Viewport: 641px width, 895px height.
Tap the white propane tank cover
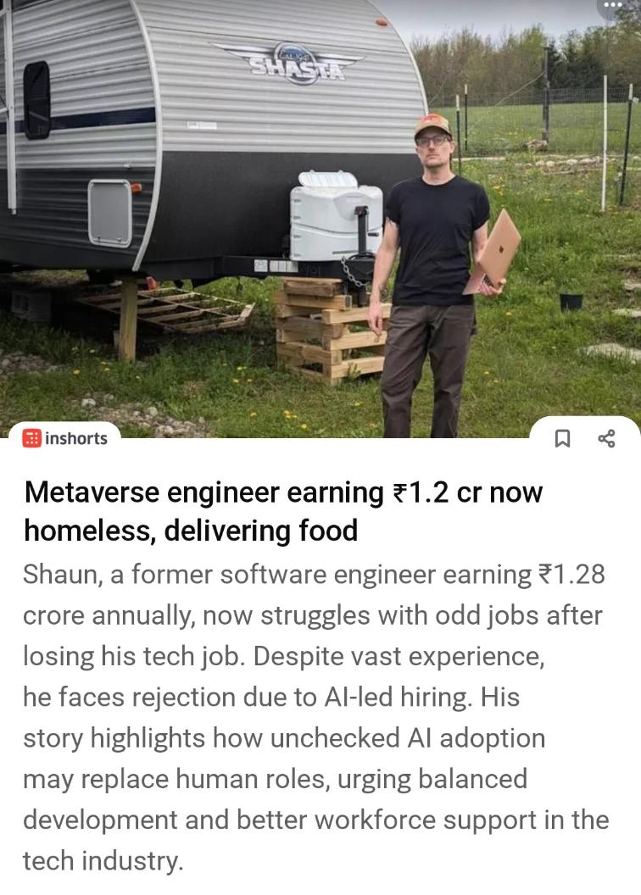[x=336, y=215]
